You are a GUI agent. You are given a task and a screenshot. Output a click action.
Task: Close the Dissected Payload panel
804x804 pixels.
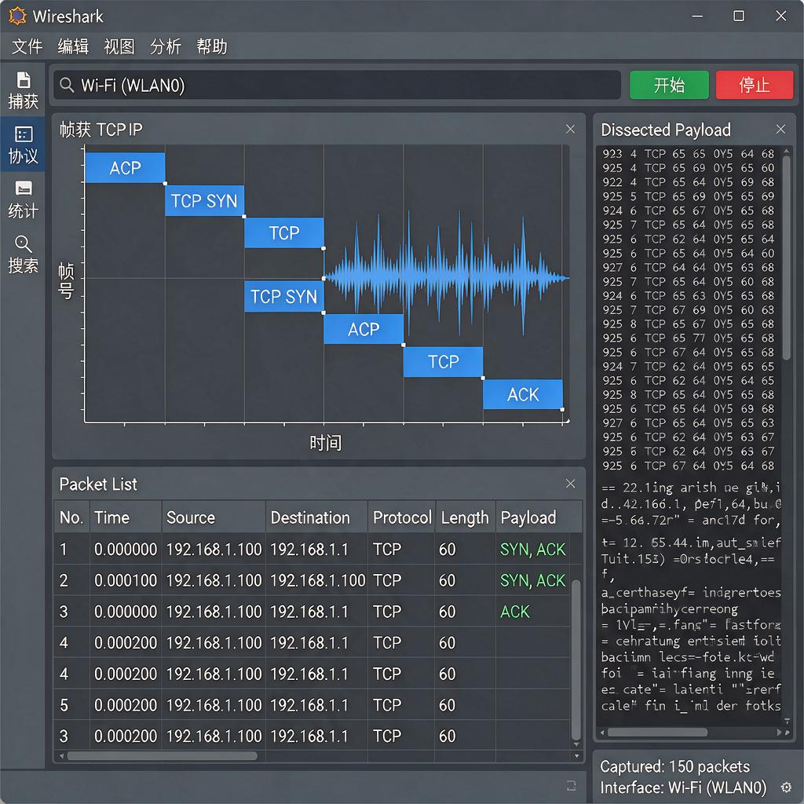[780, 130]
